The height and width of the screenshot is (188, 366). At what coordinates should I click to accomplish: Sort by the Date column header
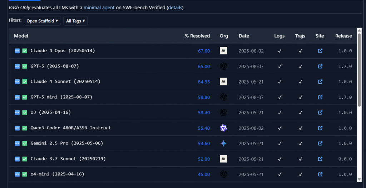point(244,36)
